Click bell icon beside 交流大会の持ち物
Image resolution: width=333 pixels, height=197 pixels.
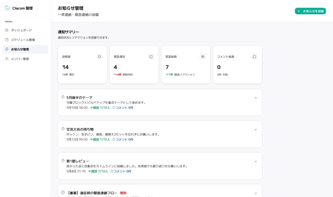(63, 129)
